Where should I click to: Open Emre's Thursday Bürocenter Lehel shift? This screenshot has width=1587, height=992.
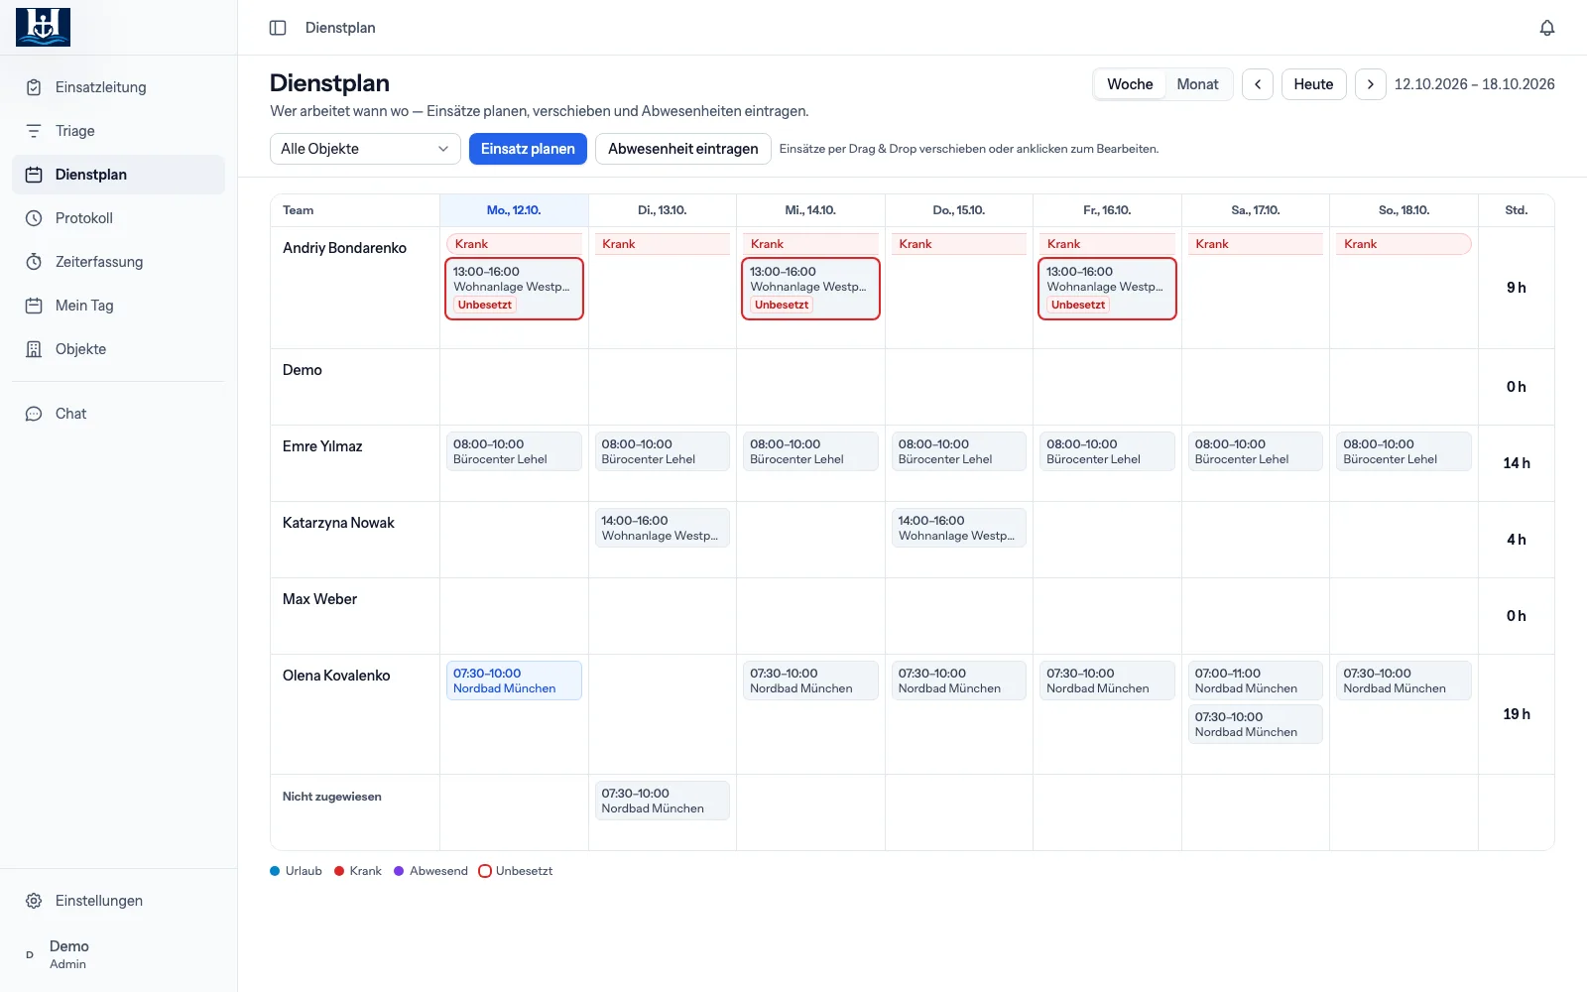tap(958, 451)
